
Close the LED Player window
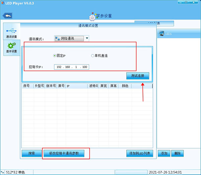[x=194, y=2]
